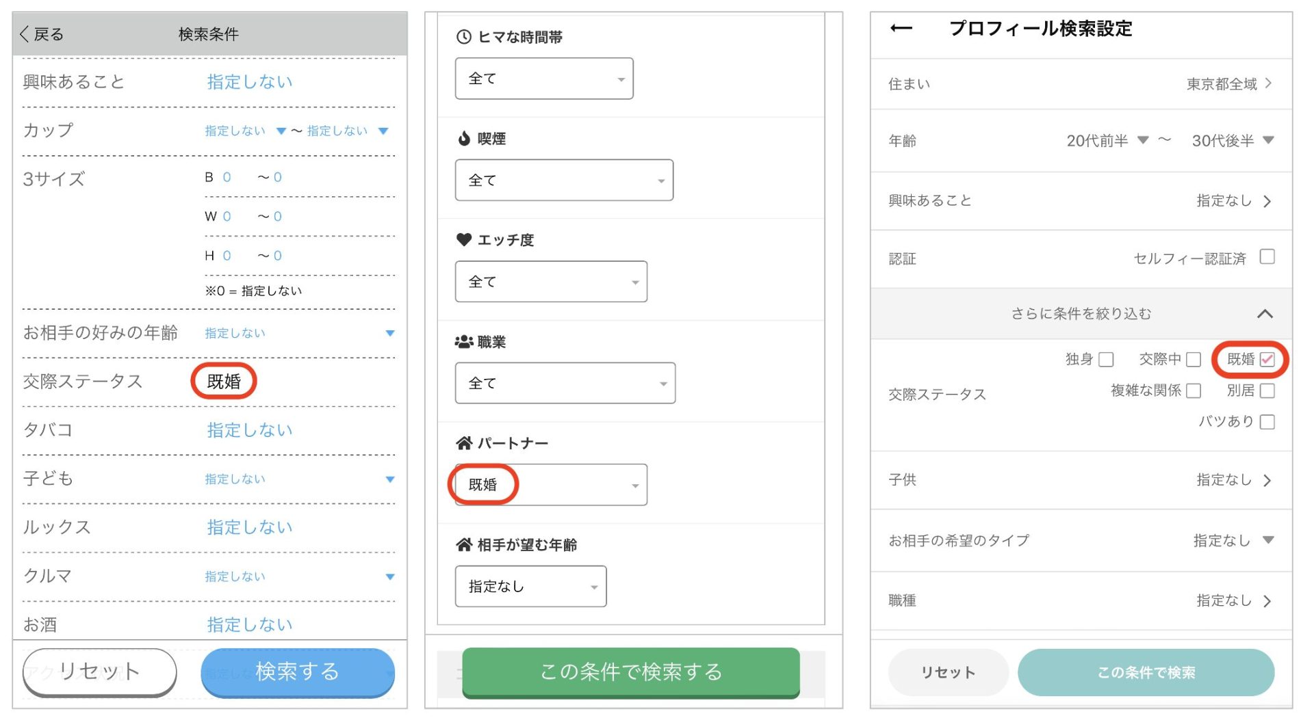This screenshot has width=1314, height=718.
Task: Open the パートナー dropdown showing 既婚
Action: [551, 485]
